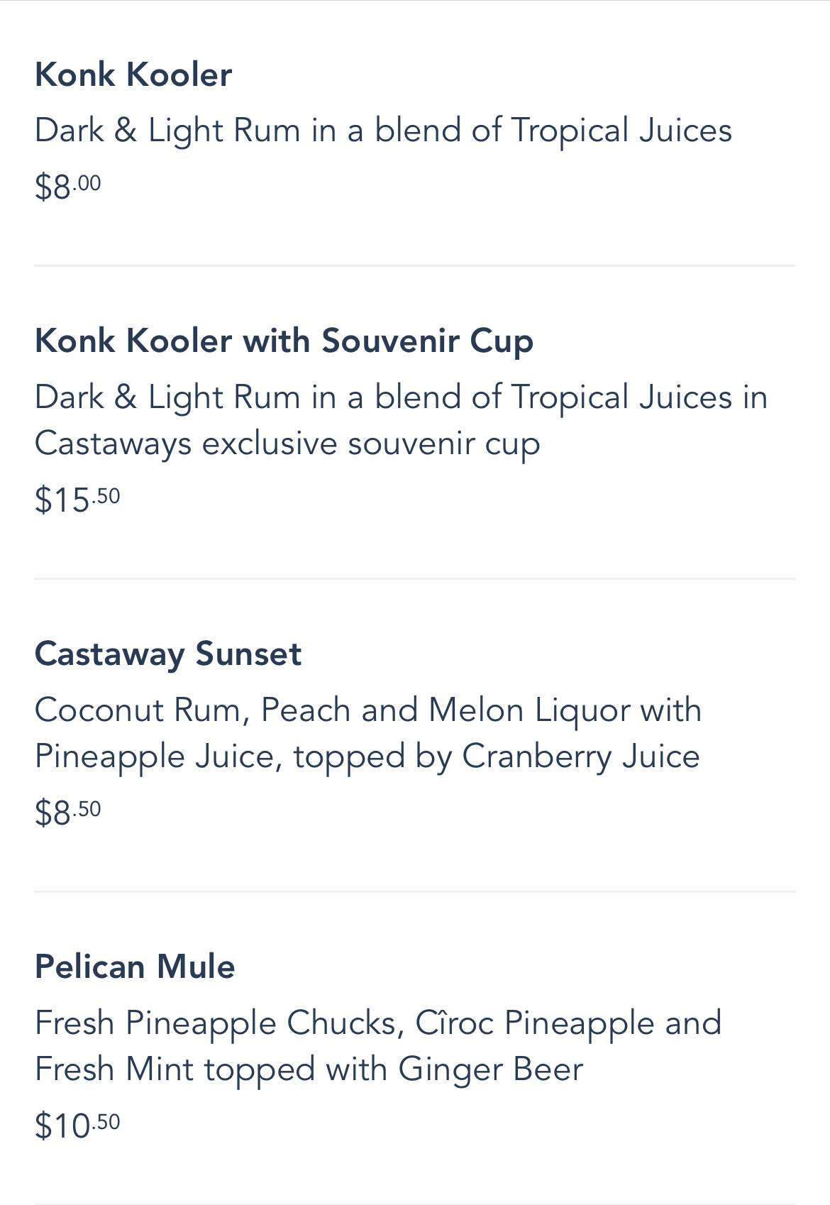Select Konk Kooler description text

(x=383, y=131)
